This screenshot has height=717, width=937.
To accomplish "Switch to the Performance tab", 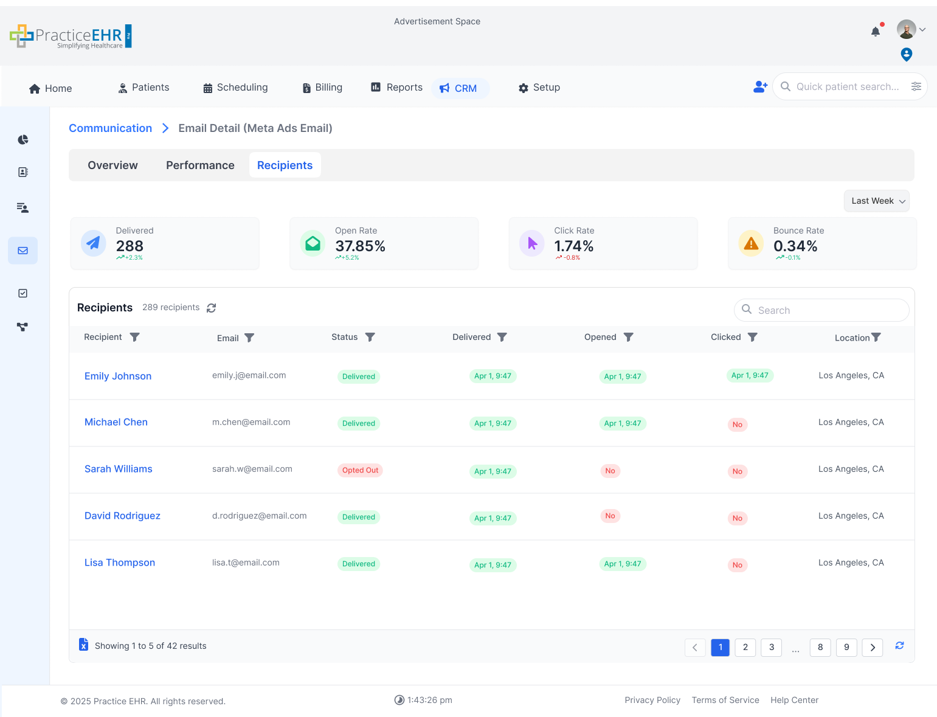I will click(x=200, y=165).
